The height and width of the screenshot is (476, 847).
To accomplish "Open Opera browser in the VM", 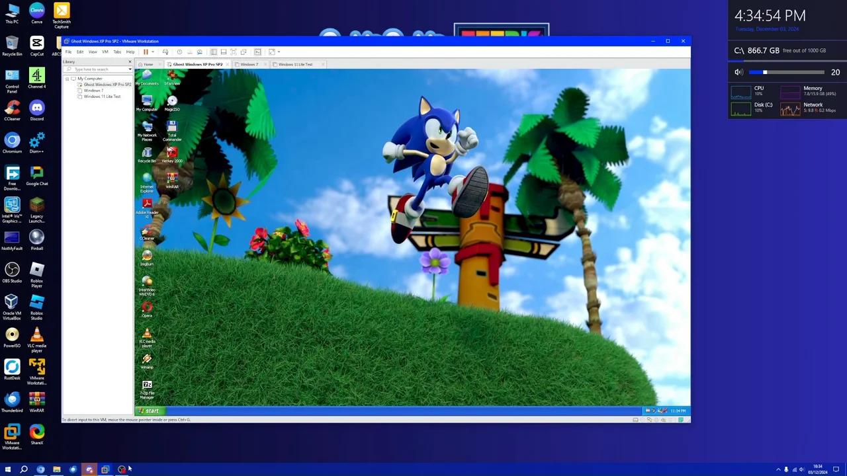I will (146, 309).
